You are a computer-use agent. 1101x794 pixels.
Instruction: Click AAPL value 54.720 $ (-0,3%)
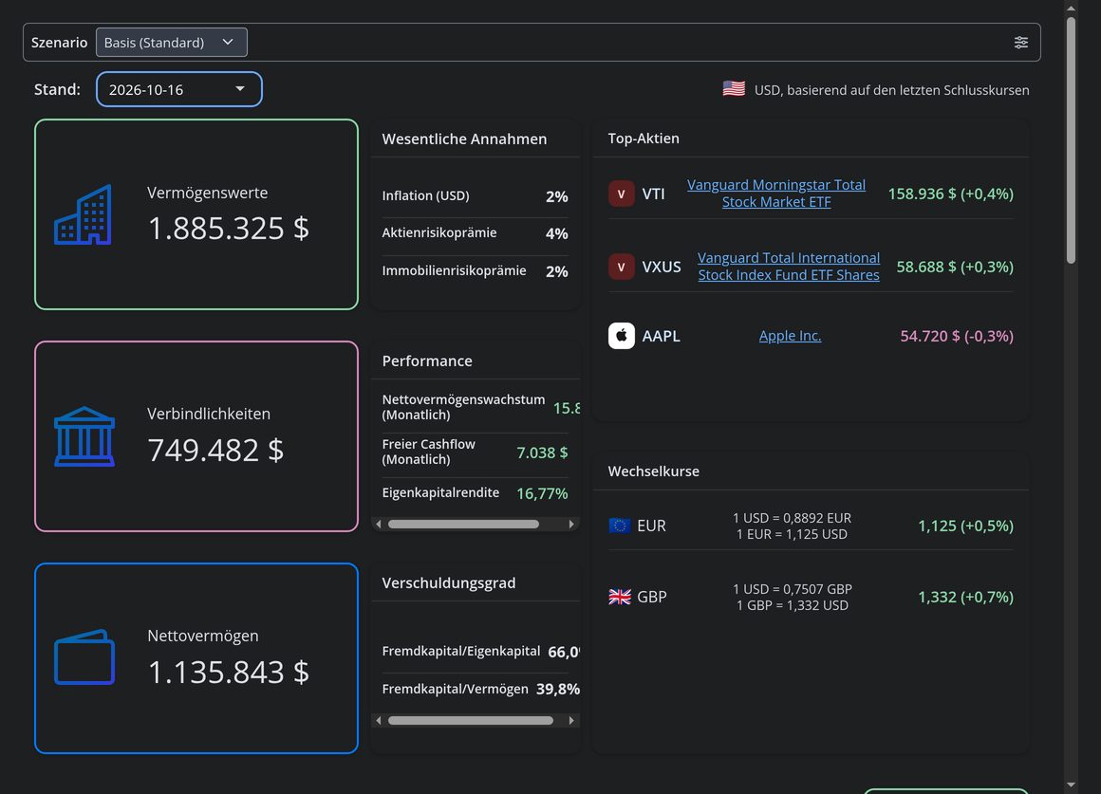pyautogui.click(x=957, y=336)
